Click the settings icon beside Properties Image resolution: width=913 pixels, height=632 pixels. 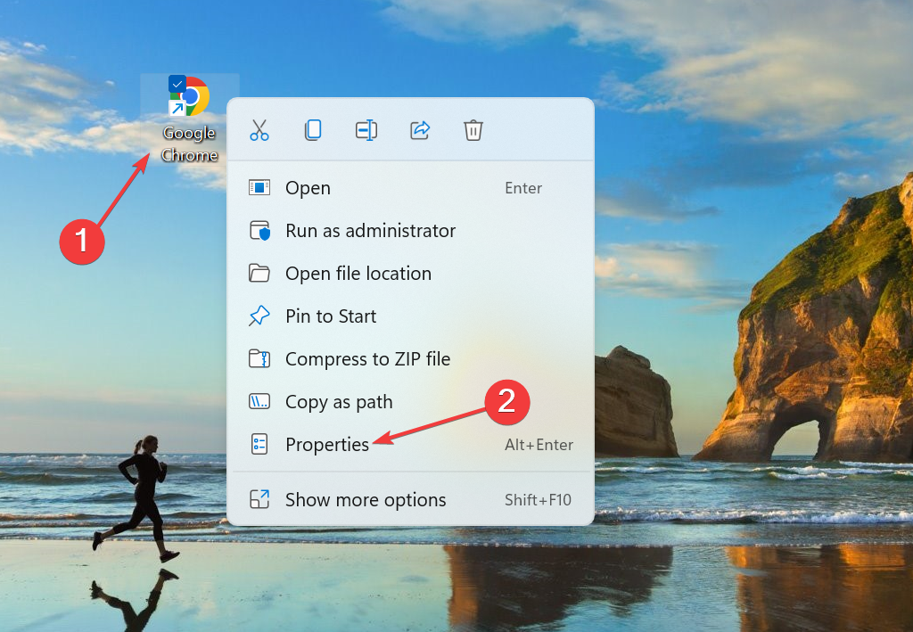[259, 444]
